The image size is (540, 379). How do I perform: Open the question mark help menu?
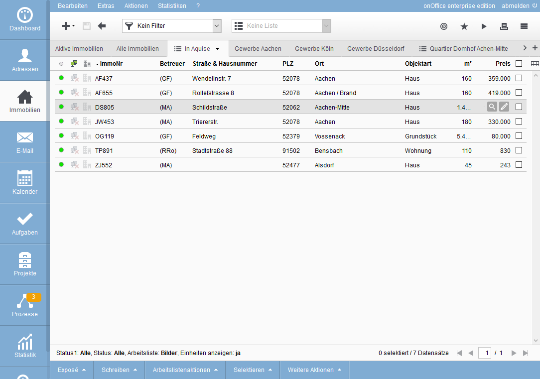click(x=198, y=6)
